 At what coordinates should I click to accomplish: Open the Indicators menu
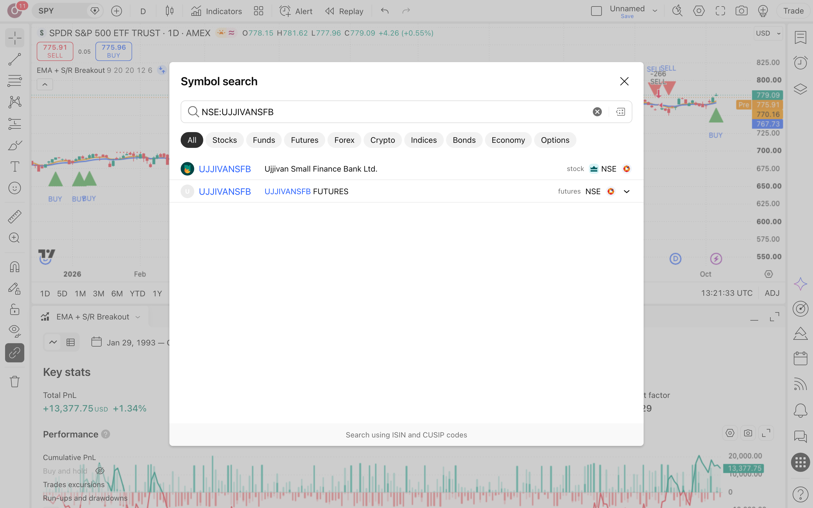point(216,11)
